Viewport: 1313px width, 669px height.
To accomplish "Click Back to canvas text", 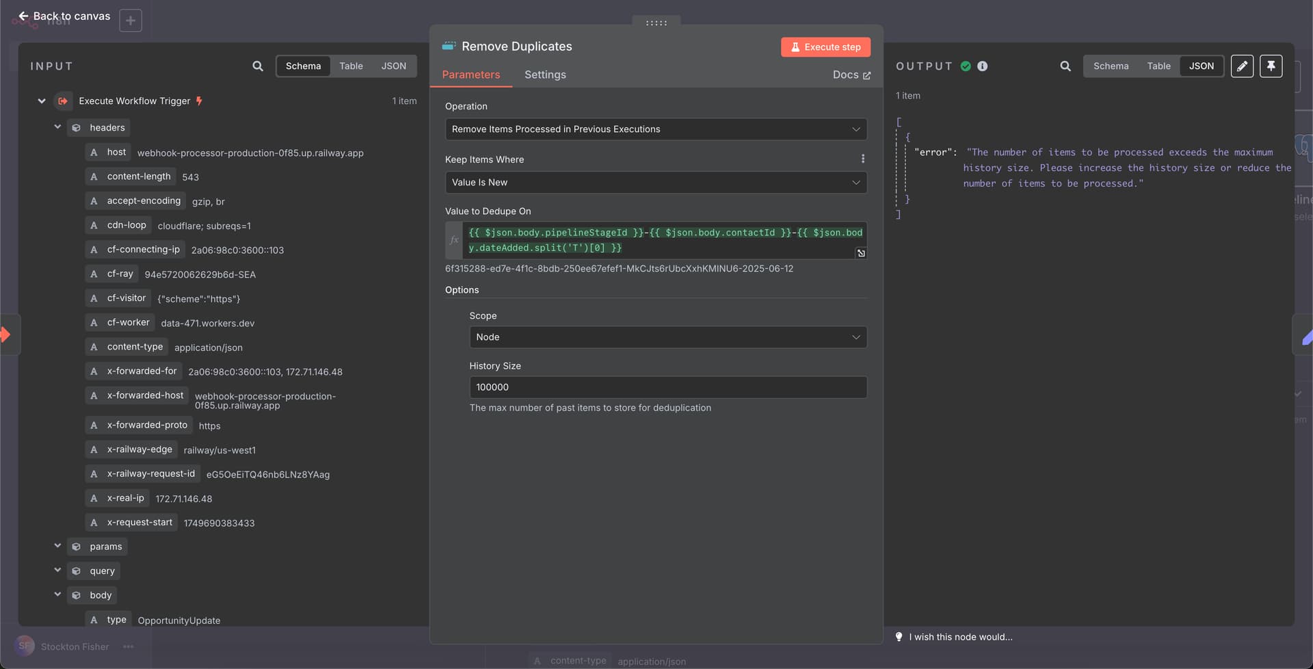I will click(72, 16).
